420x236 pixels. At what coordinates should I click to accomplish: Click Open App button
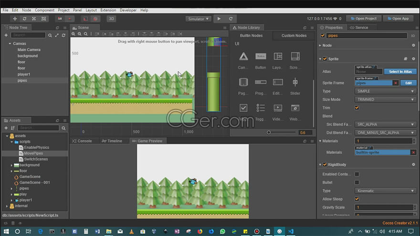399,19
